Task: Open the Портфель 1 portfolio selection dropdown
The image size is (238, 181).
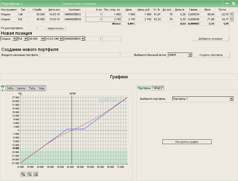Action: click(231, 99)
